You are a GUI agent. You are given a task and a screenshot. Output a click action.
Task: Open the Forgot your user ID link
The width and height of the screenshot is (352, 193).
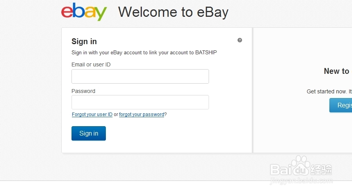[92, 114]
